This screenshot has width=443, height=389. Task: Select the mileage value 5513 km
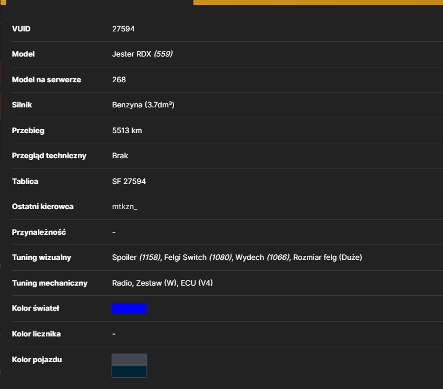[127, 130]
